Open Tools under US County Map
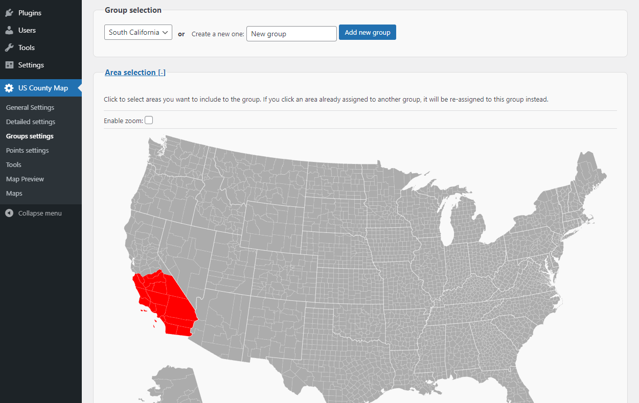 tap(14, 164)
